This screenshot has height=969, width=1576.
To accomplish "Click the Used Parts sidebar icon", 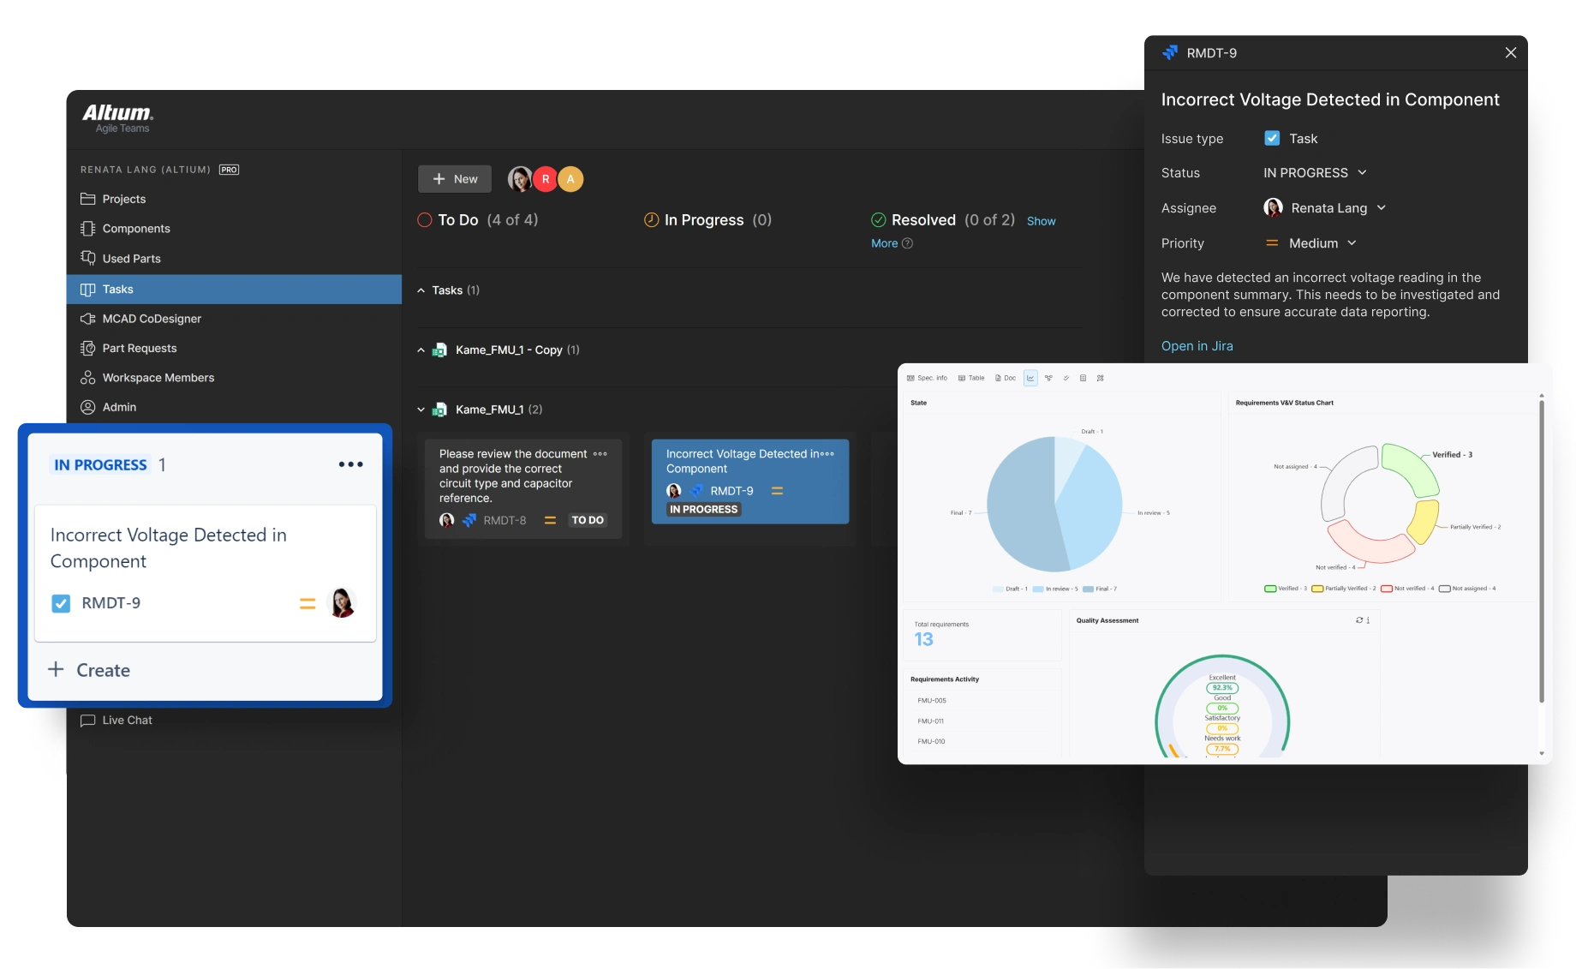I will click(87, 258).
